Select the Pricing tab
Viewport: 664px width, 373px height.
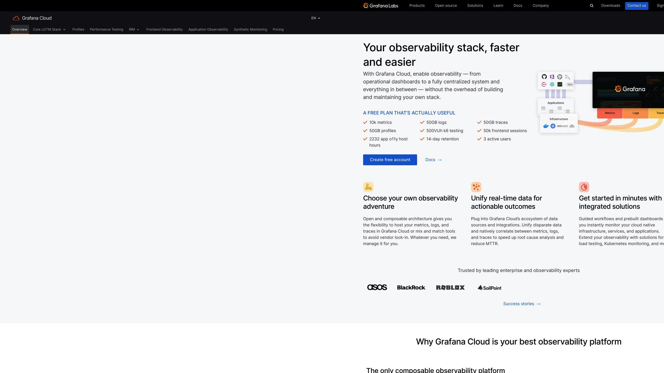[x=278, y=29]
